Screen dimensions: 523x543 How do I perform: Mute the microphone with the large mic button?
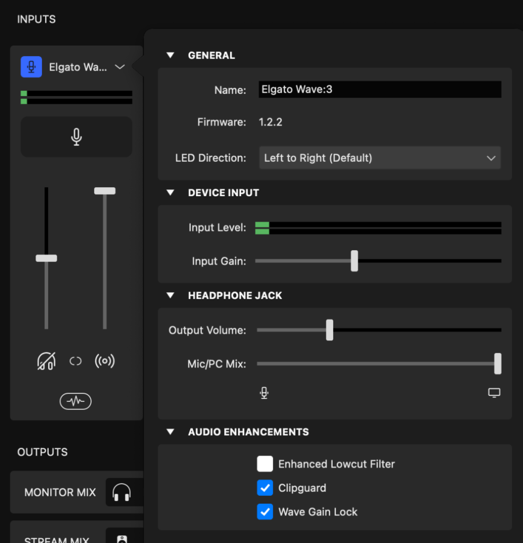point(76,137)
